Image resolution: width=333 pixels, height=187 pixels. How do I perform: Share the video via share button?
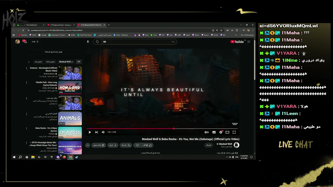tap(125, 145)
